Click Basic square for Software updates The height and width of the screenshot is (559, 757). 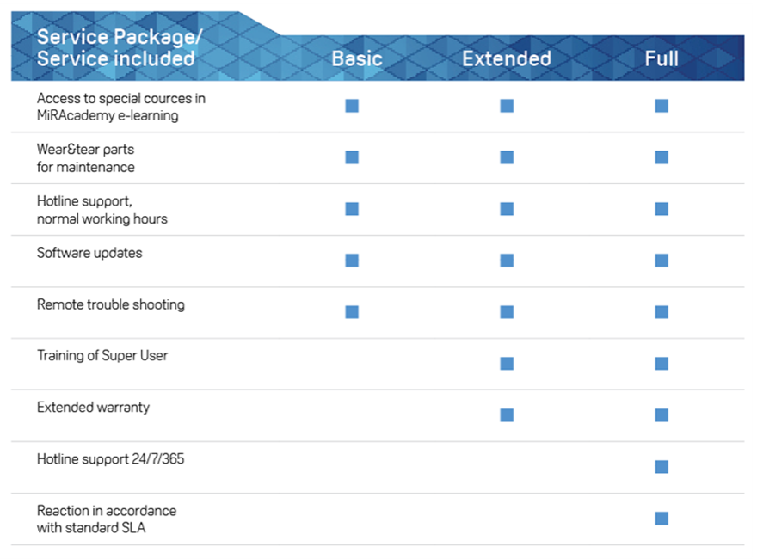click(x=352, y=261)
